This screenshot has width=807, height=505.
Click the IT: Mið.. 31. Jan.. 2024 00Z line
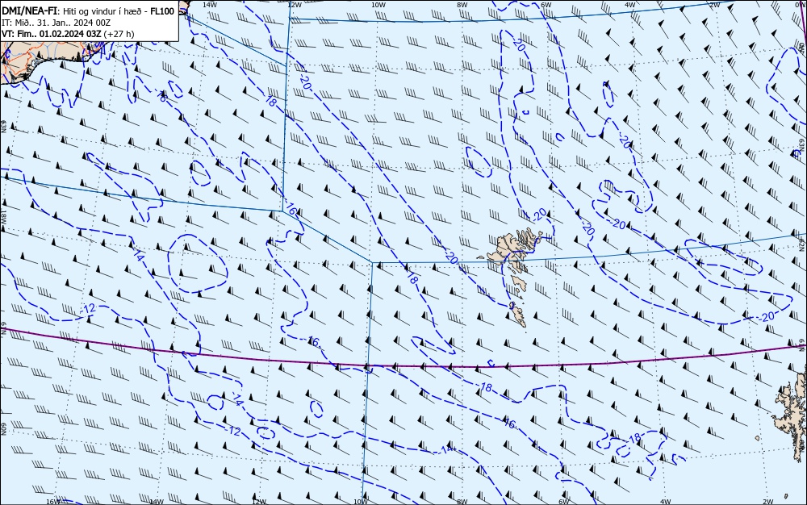pyautogui.click(x=56, y=23)
